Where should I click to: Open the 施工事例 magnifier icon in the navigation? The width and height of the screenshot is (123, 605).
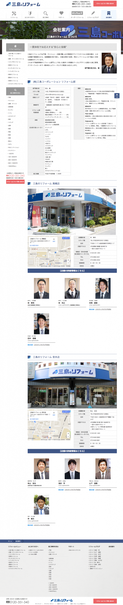click(46, 13)
